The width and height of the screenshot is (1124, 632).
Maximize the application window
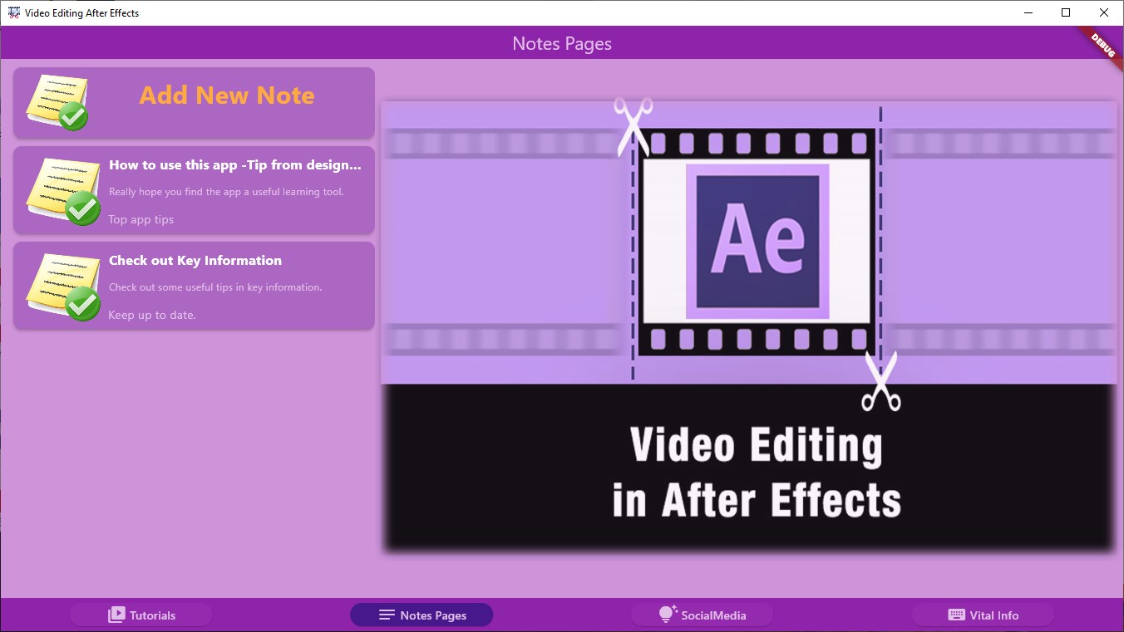[x=1066, y=12]
